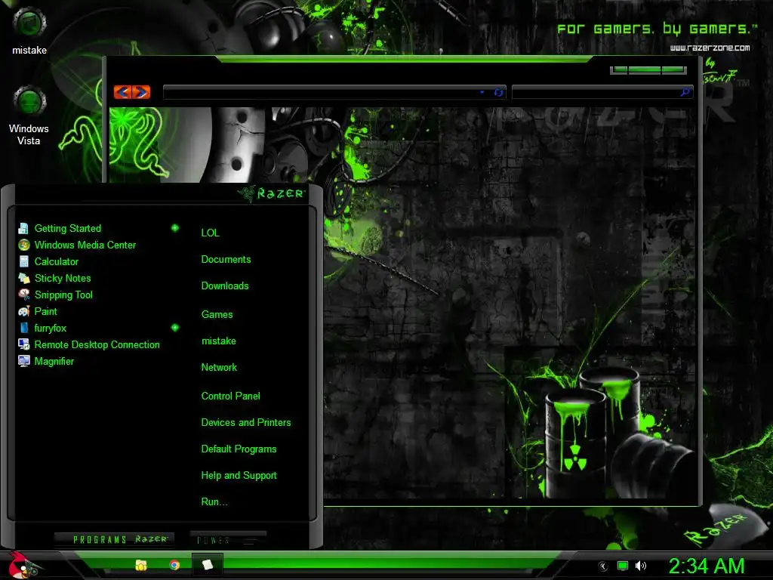Launch furryfox from Start menu

(x=51, y=328)
